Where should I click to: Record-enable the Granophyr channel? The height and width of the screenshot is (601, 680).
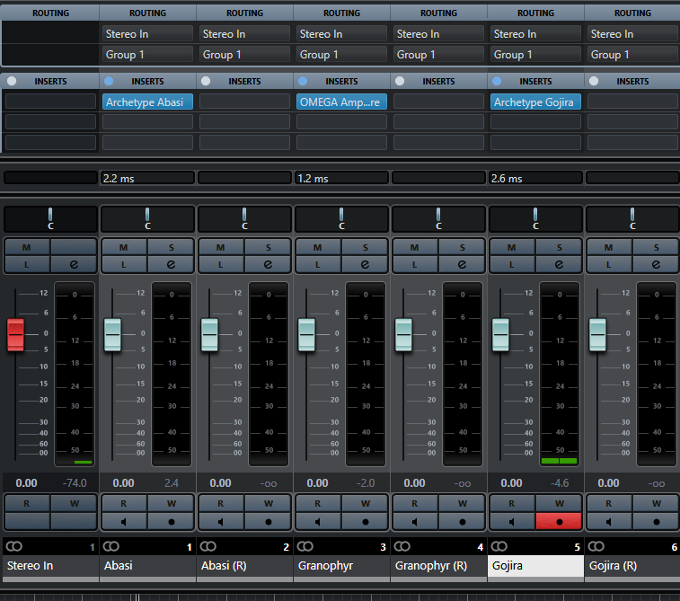tap(365, 522)
